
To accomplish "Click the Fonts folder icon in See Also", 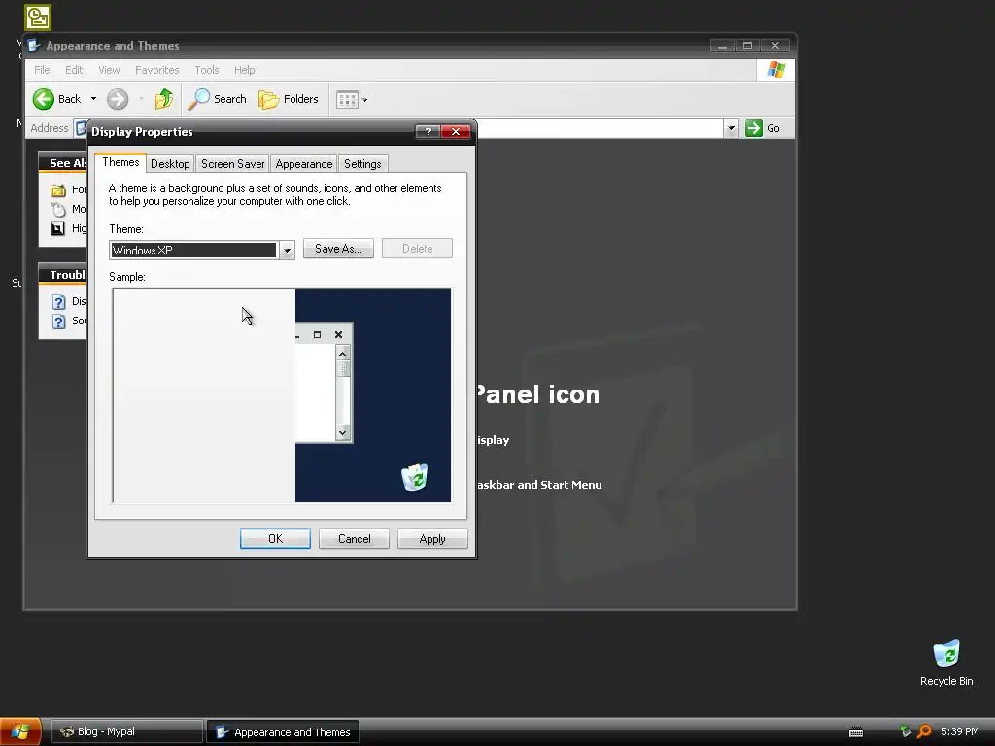I will point(57,189).
